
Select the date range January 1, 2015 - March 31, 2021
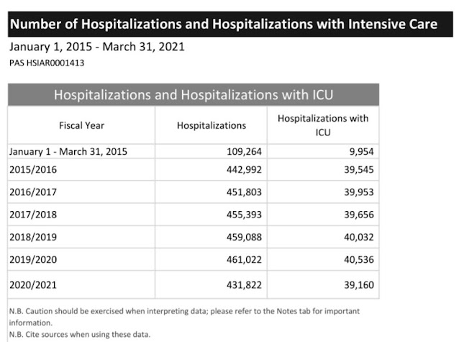(97, 47)
